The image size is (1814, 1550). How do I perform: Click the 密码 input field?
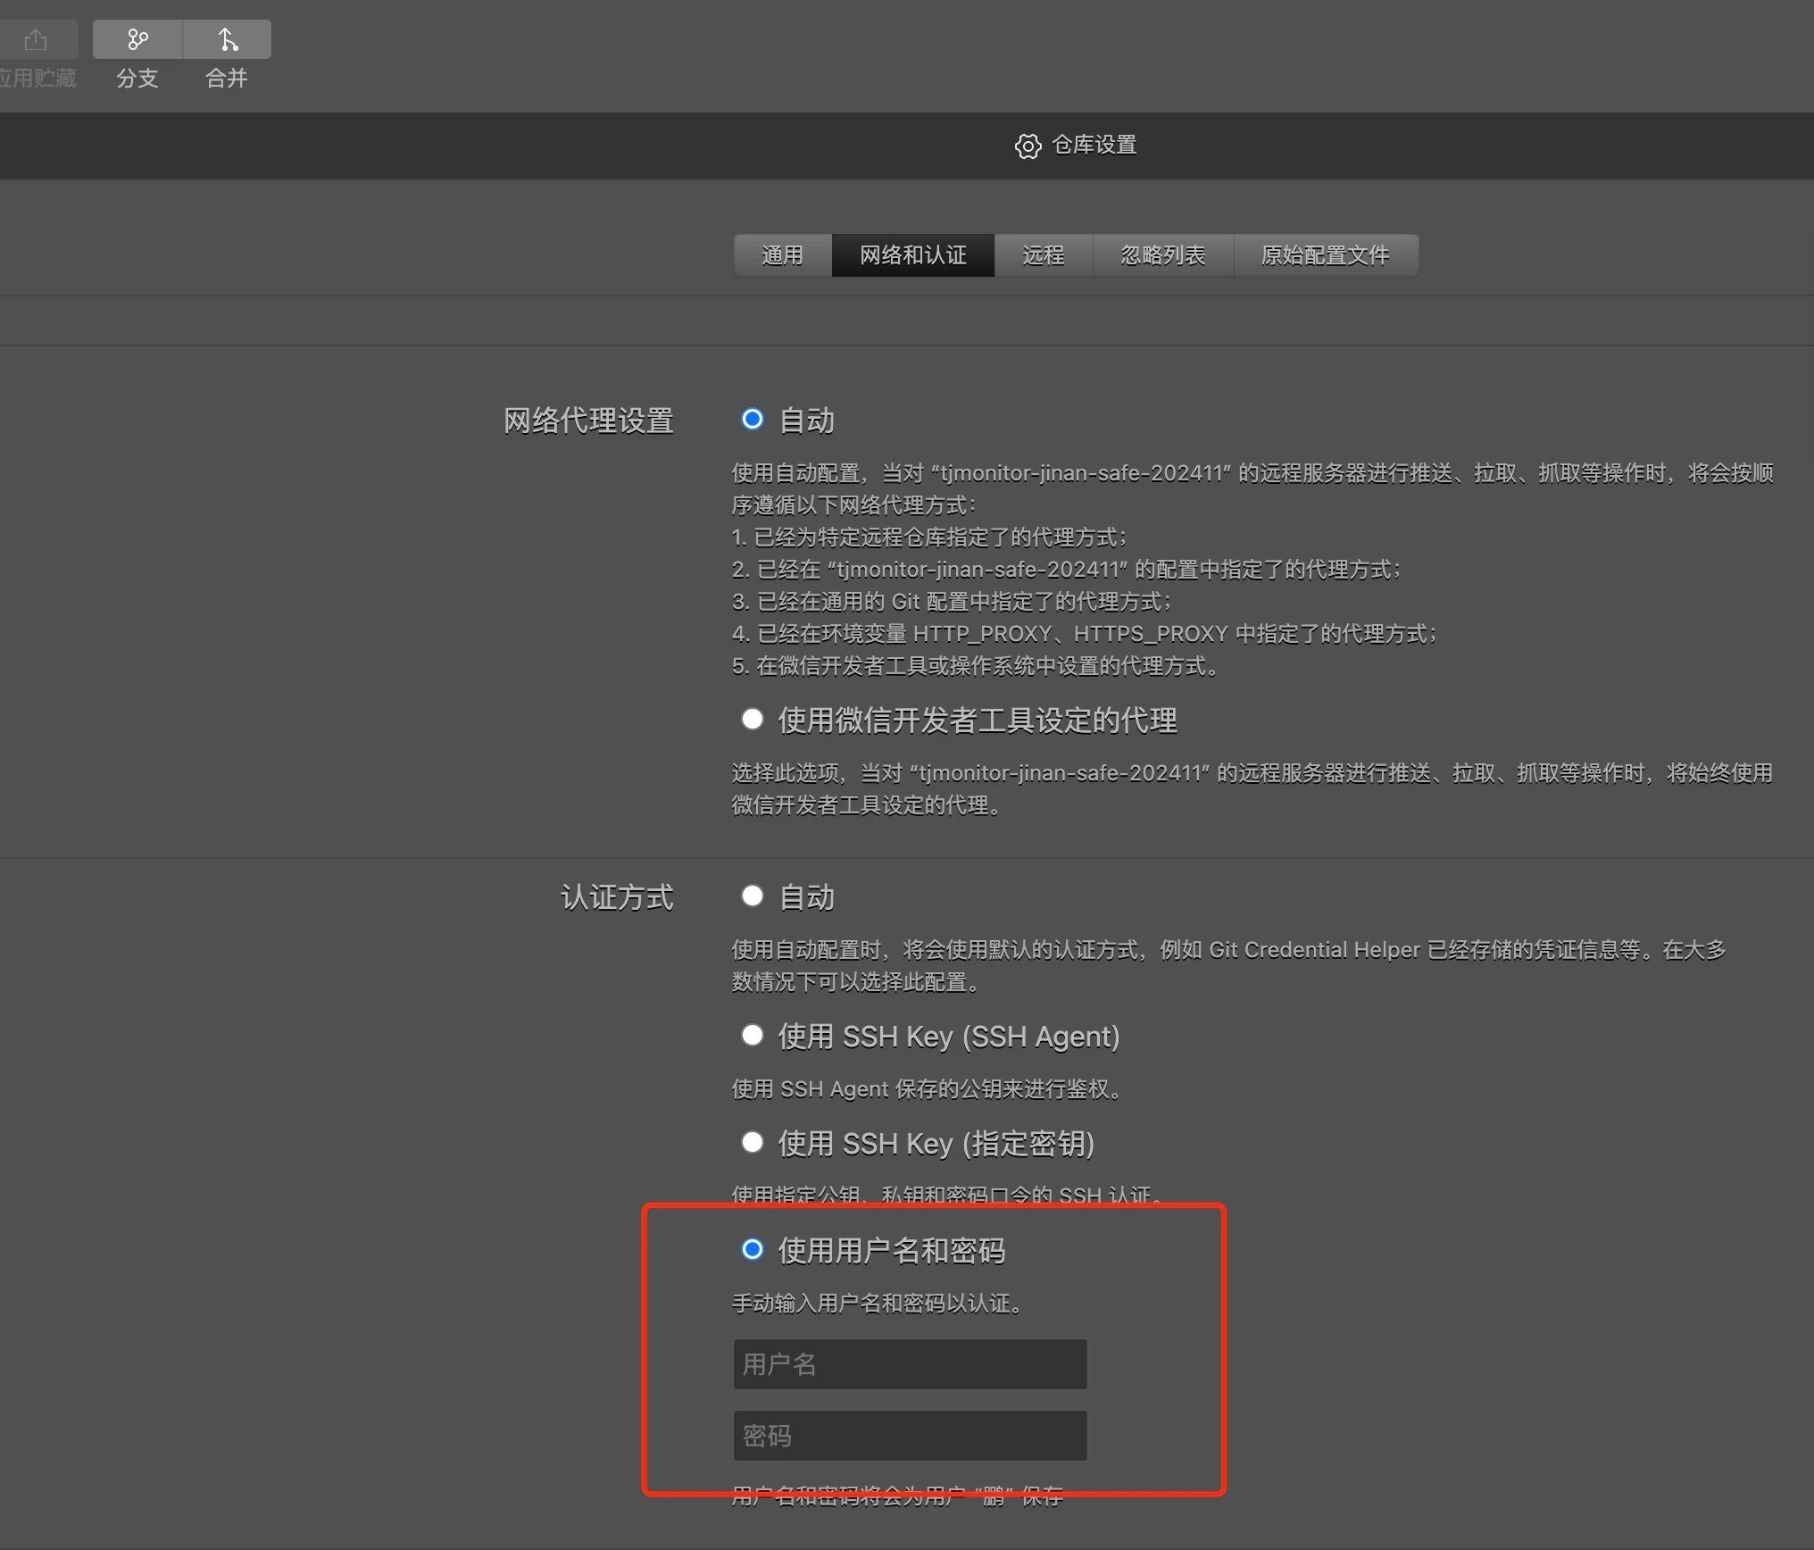(x=910, y=1435)
